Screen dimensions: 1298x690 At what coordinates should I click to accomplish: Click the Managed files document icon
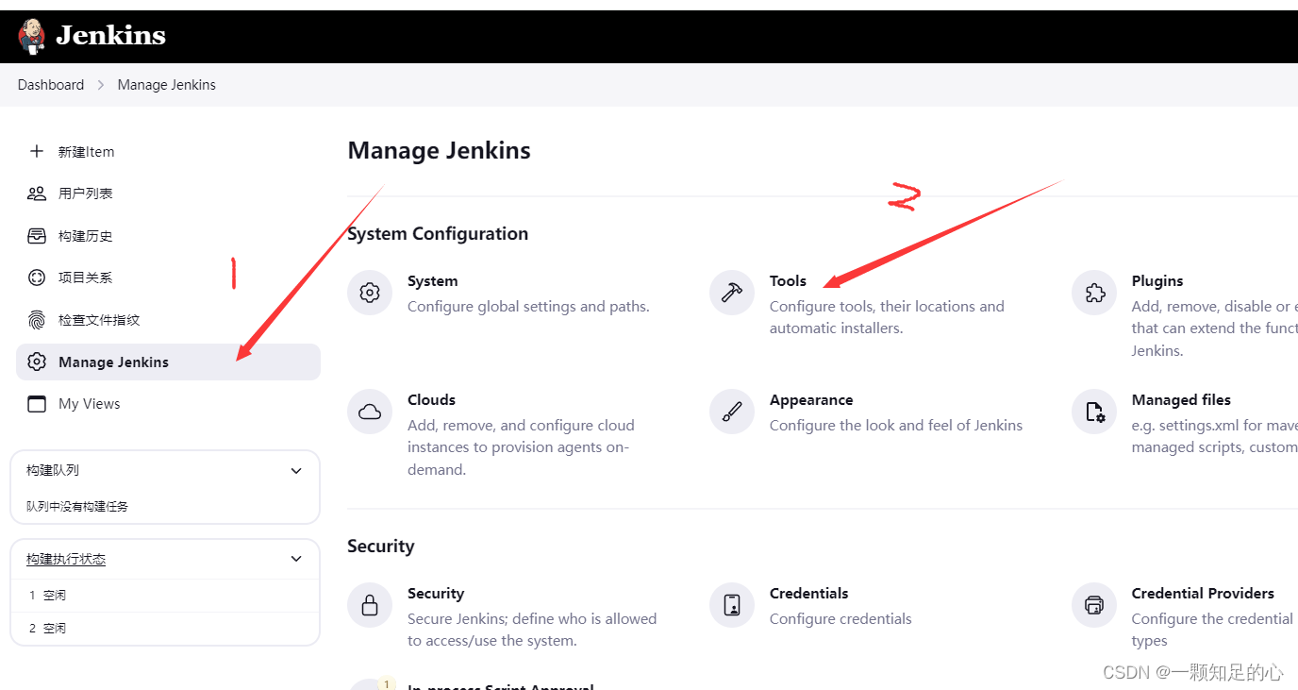[1094, 412]
